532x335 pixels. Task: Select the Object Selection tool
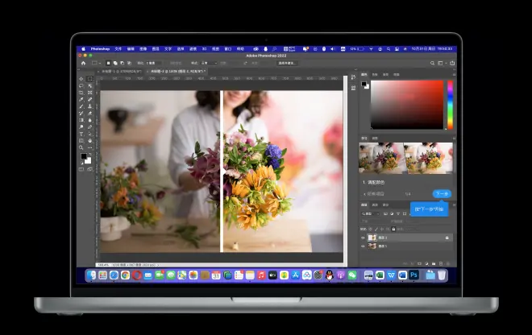coord(90,86)
